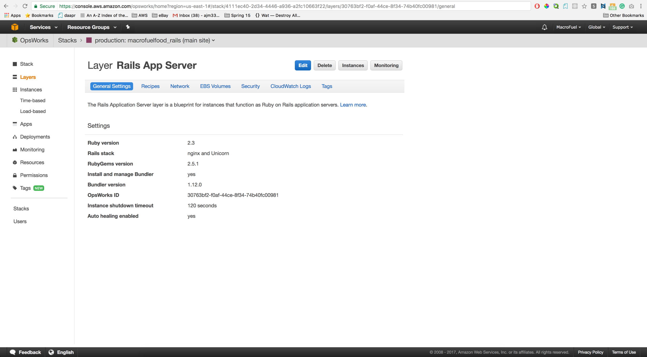Open the Global region dropdown

pos(597,27)
